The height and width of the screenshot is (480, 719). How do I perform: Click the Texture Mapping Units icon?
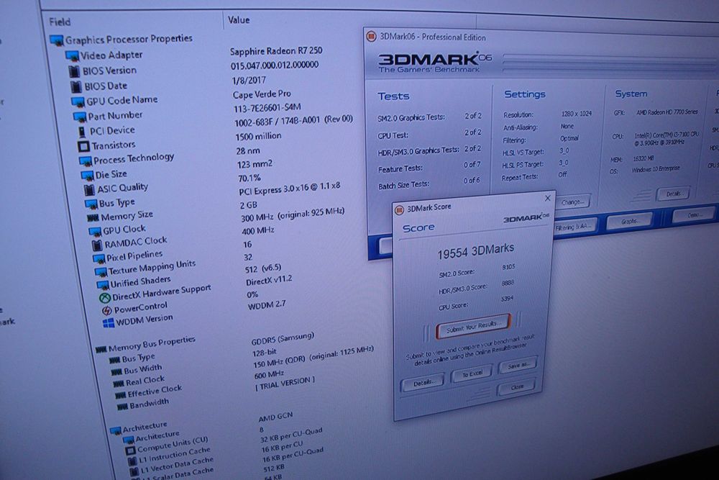coord(101,272)
